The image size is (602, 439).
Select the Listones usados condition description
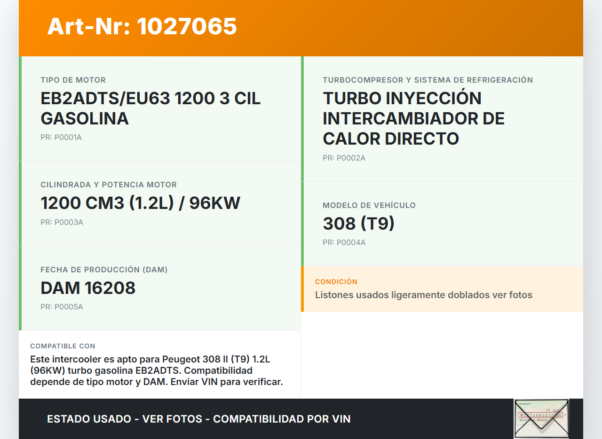click(x=423, y=295)
